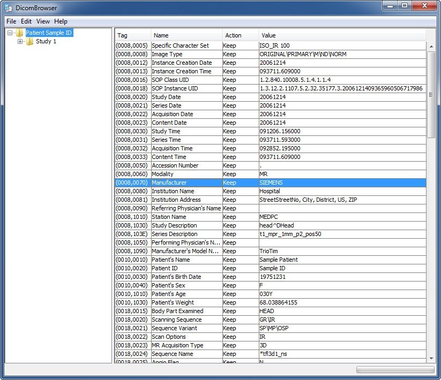
Task: Open the Edit menu
Action: [25, 21]
